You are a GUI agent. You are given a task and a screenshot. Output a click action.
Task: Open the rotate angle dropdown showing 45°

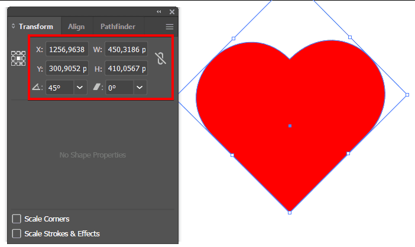(80, 88)
